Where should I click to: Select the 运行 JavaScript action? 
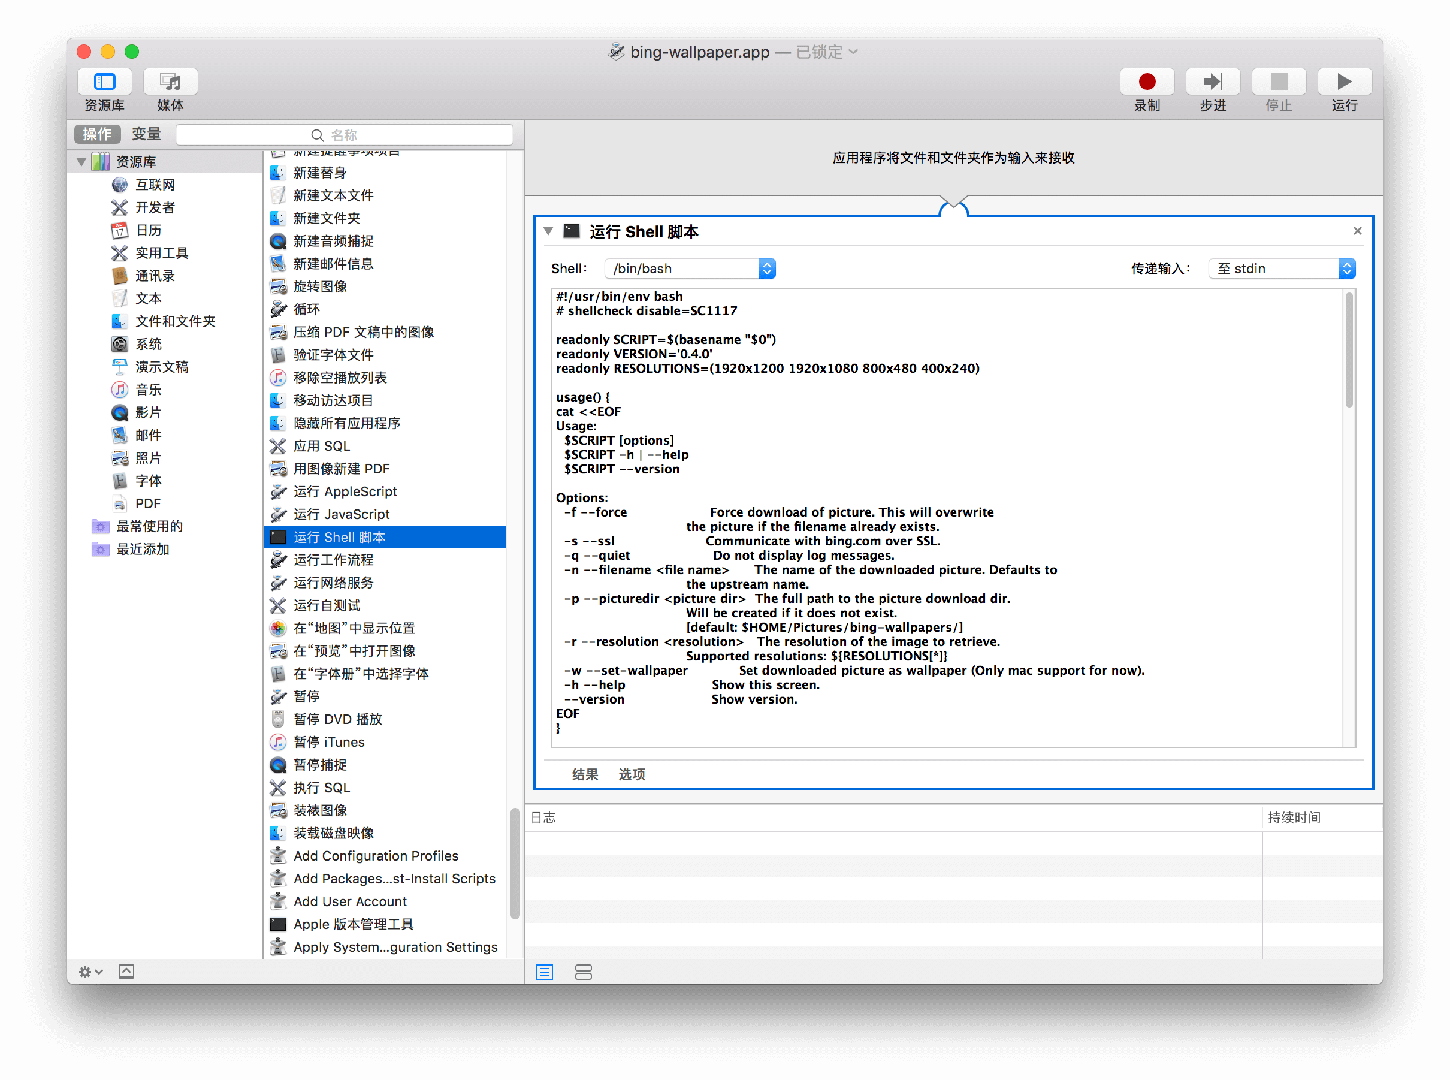click(385, 514)
